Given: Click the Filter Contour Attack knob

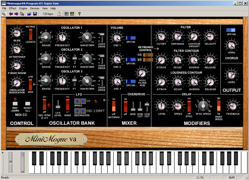Looking at the screenshot, I should (x=161, y=60).
